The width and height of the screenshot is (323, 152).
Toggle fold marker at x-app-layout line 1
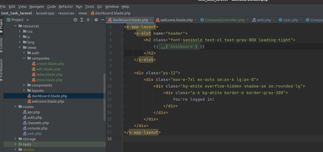tap(122, 27)
